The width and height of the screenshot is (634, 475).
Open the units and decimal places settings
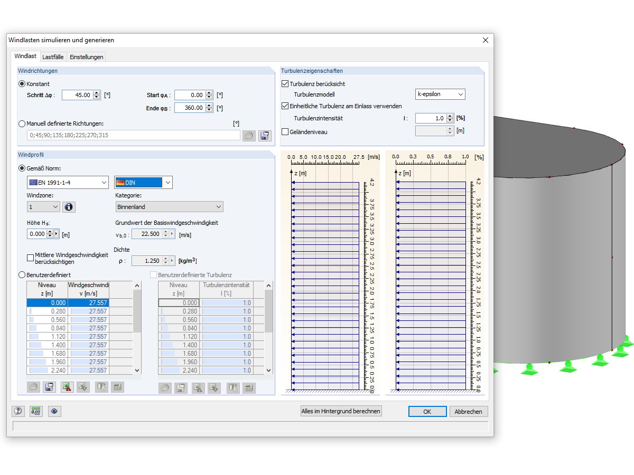coord(36,411)
